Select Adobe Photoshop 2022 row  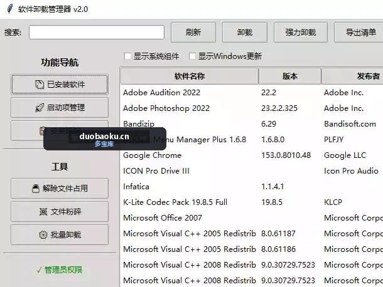point(252,108)
